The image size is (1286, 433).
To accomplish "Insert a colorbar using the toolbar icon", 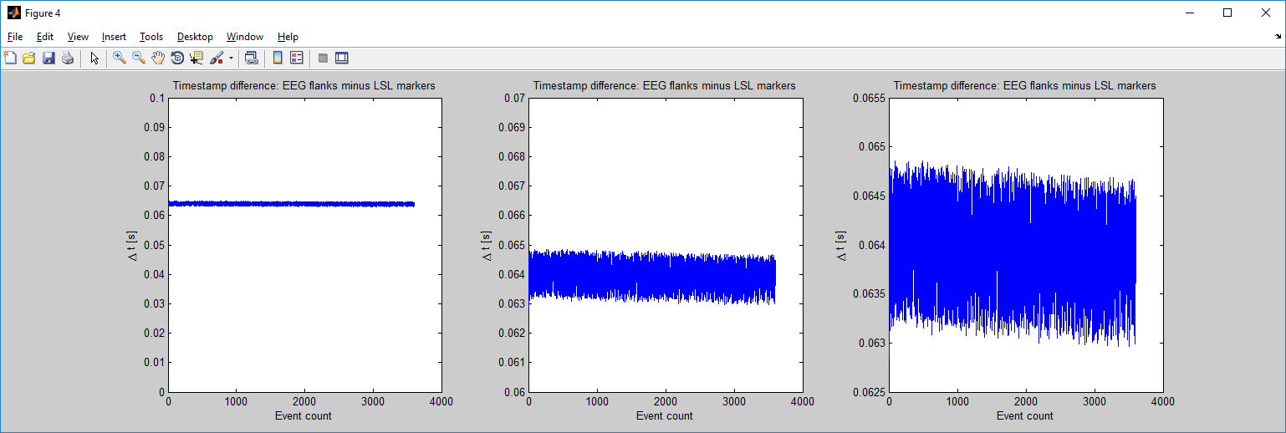I will (x=278, y=59).
